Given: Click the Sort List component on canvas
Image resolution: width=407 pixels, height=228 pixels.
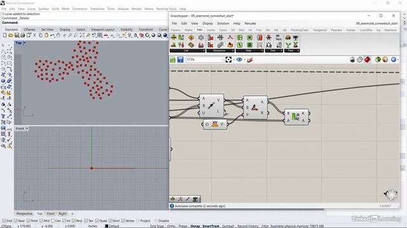Looking at the screenshot, I should [296, 117].
